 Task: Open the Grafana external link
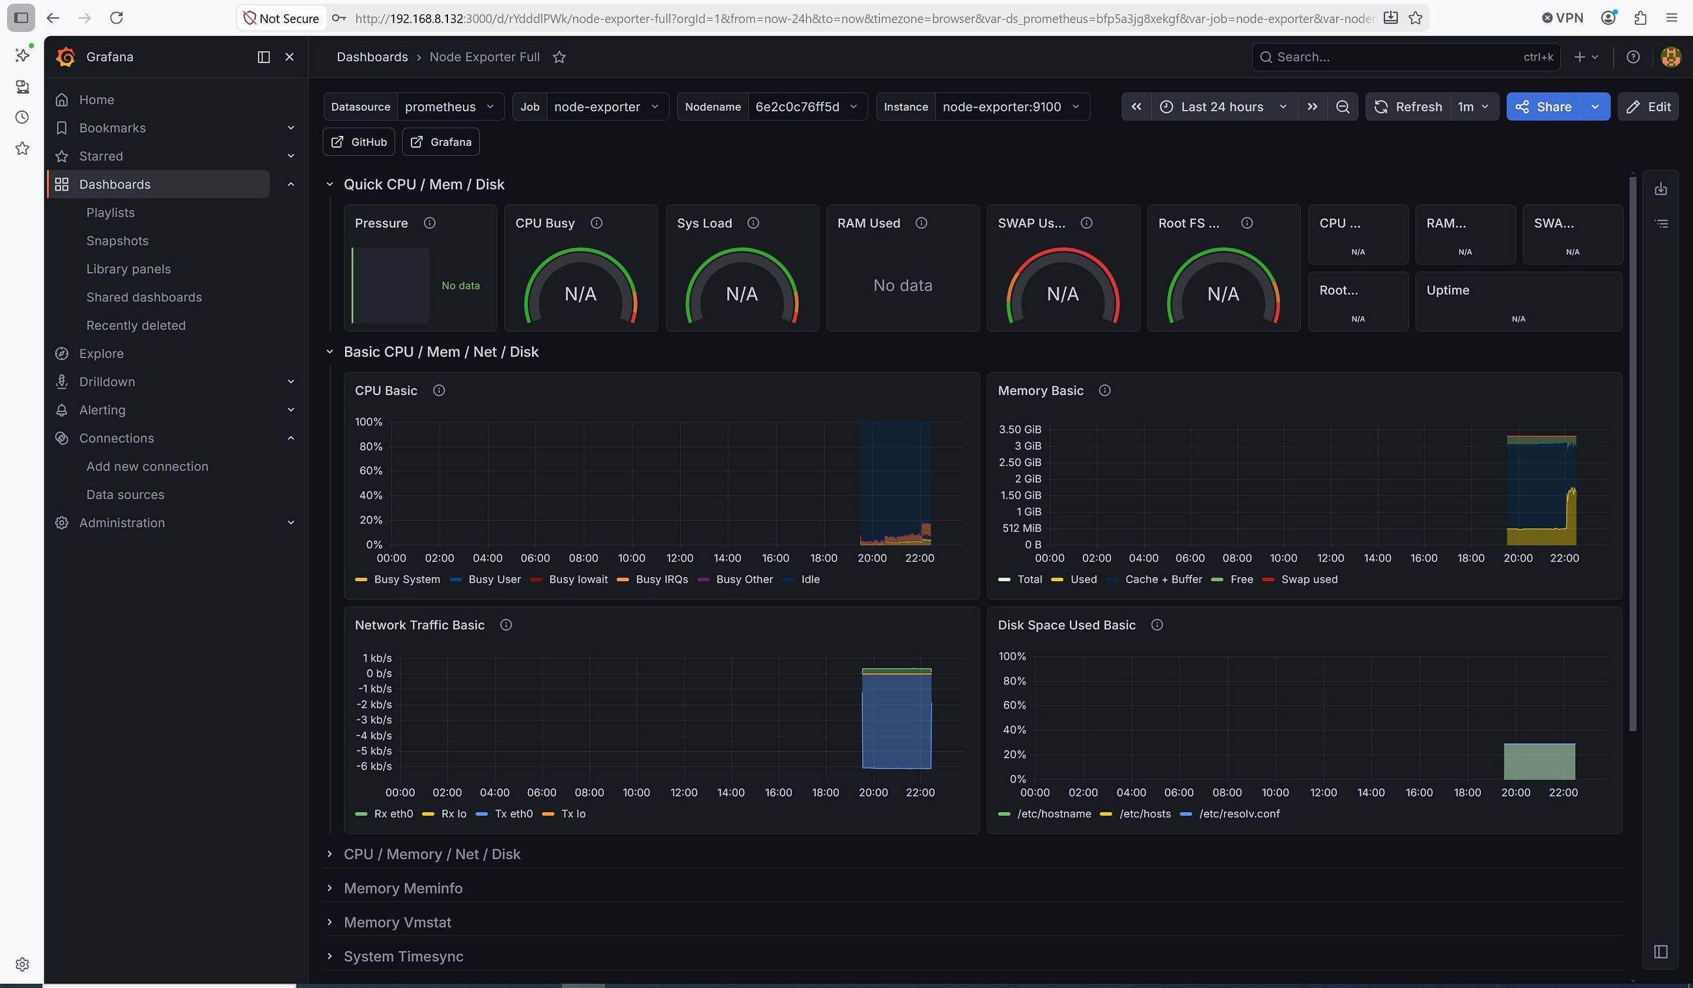[x=441, y=142]
